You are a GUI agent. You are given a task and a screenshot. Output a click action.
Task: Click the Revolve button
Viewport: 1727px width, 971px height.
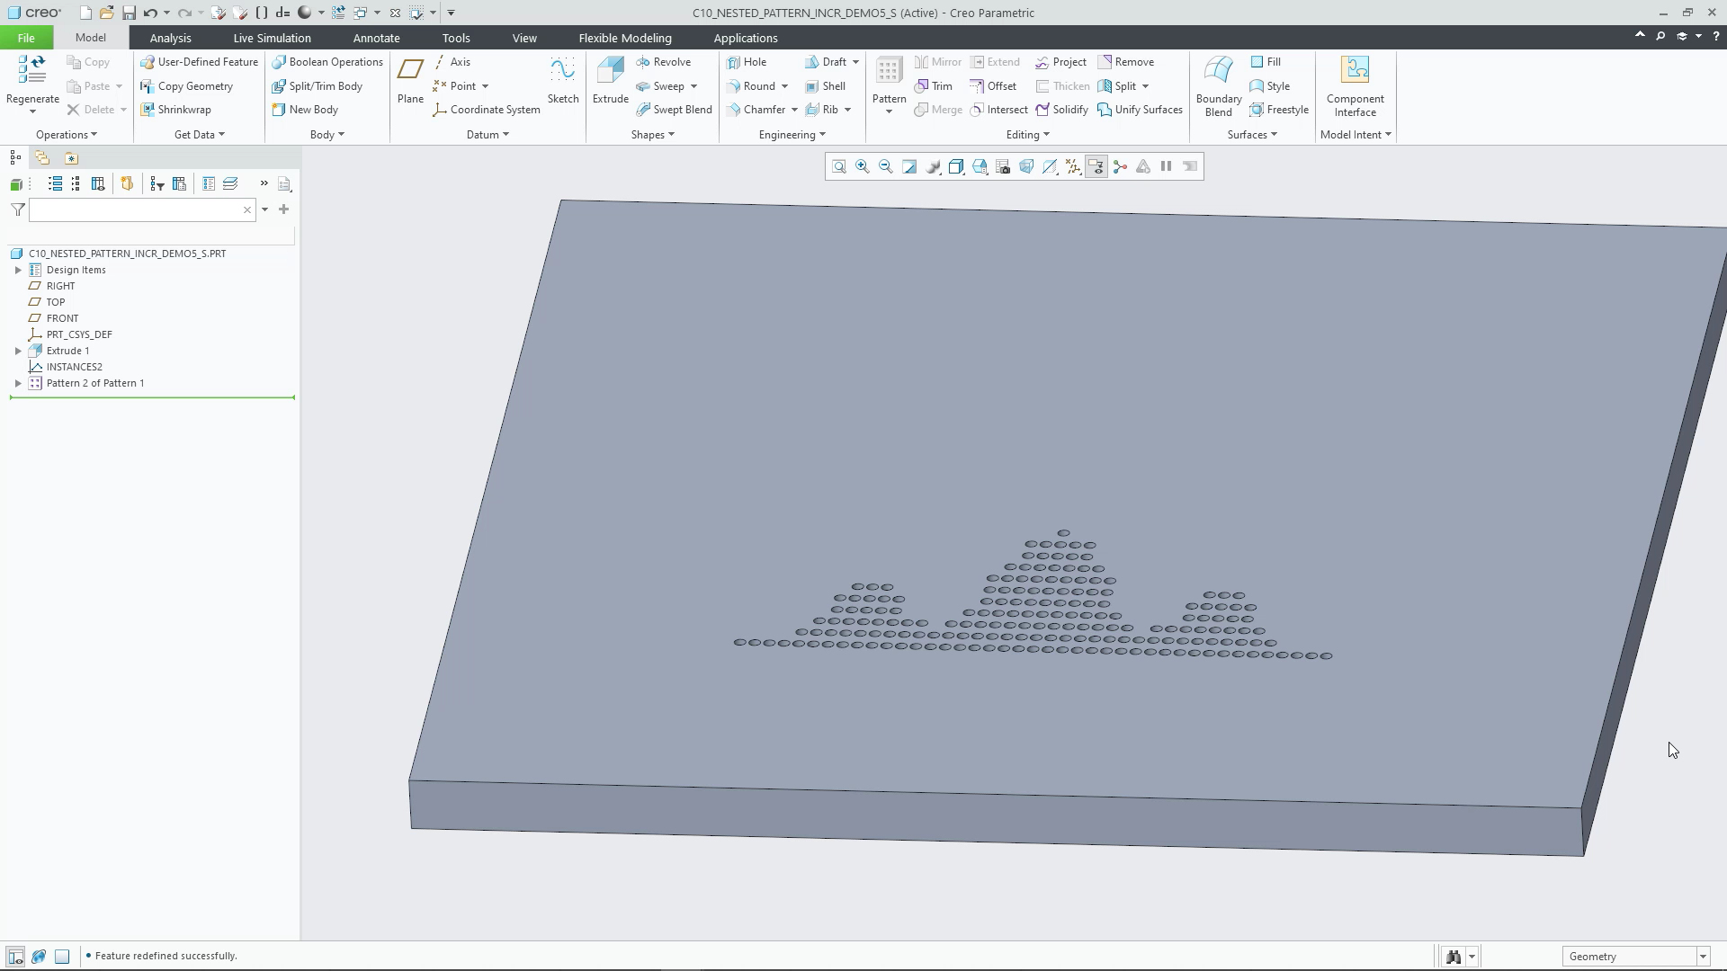click(663, 62)
